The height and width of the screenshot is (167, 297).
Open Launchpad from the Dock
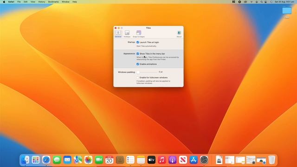36,160
